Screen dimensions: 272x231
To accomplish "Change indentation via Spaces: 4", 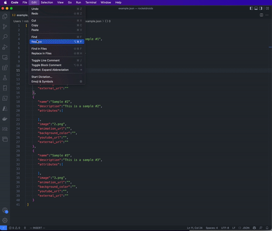I will coord(212,228).
